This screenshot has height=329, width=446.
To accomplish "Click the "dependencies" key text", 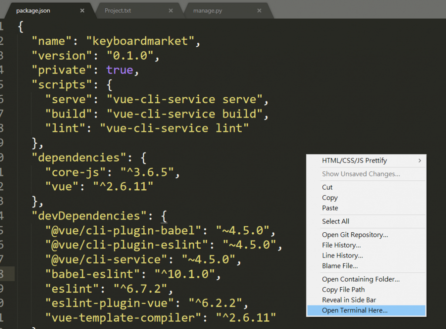I will (x=79, y=157).
